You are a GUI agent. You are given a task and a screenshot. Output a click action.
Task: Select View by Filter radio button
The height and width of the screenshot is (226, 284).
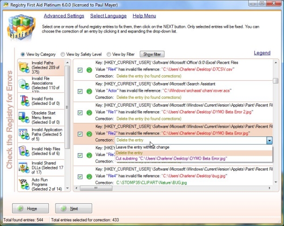[108, 54]
